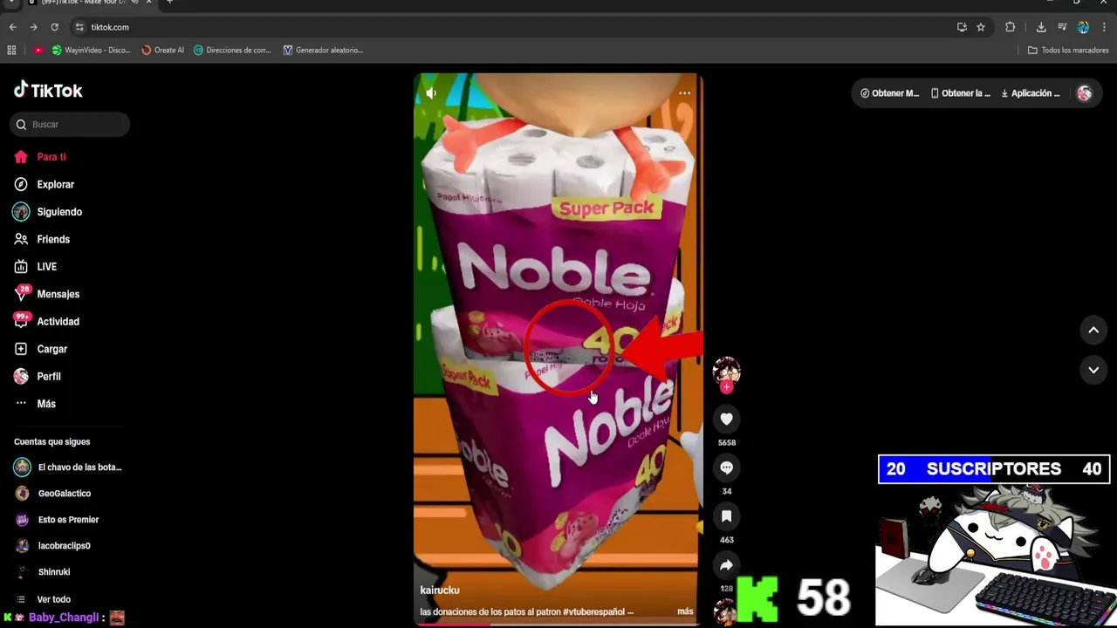Go to previous video arrow
Image resolution: width=1117 pixels, height=628 pixels.
click(1093, 330)
